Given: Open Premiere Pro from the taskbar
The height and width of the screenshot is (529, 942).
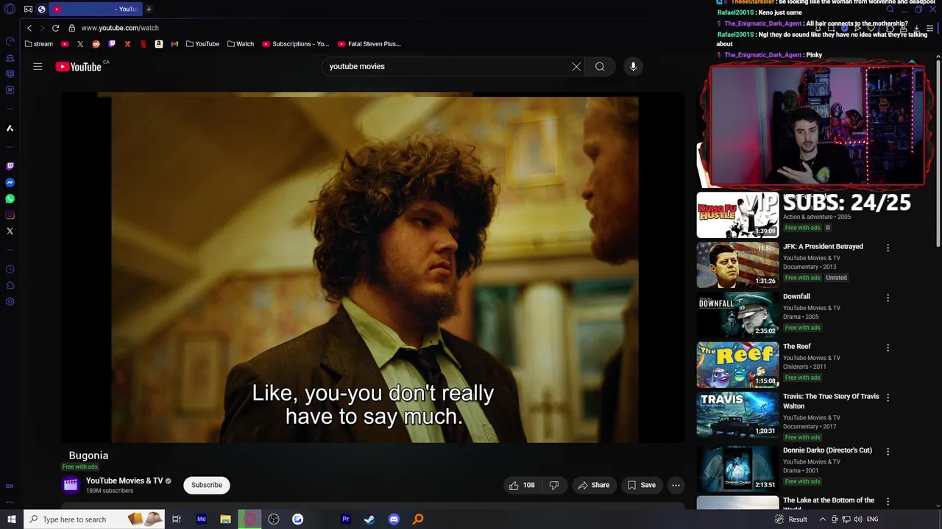Looking at the screenshot, I should pyautogui.click(x=345, y=519).
